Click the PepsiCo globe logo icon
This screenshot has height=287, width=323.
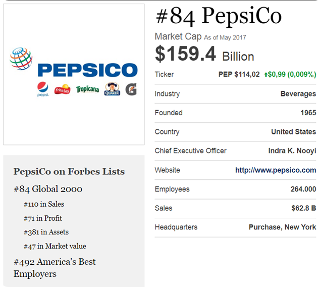click(x=21, y=59)
